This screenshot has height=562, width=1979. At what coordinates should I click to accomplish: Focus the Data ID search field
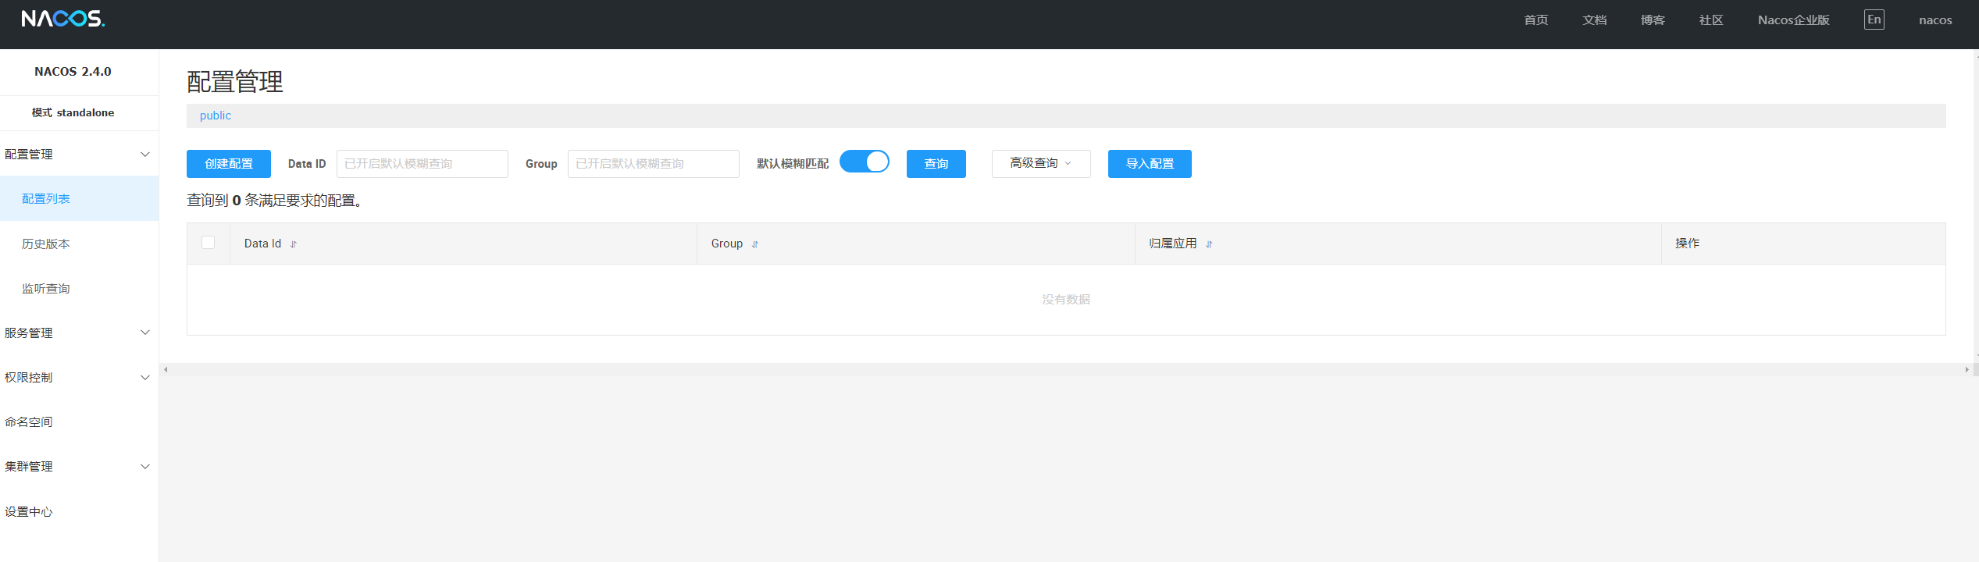423,163
